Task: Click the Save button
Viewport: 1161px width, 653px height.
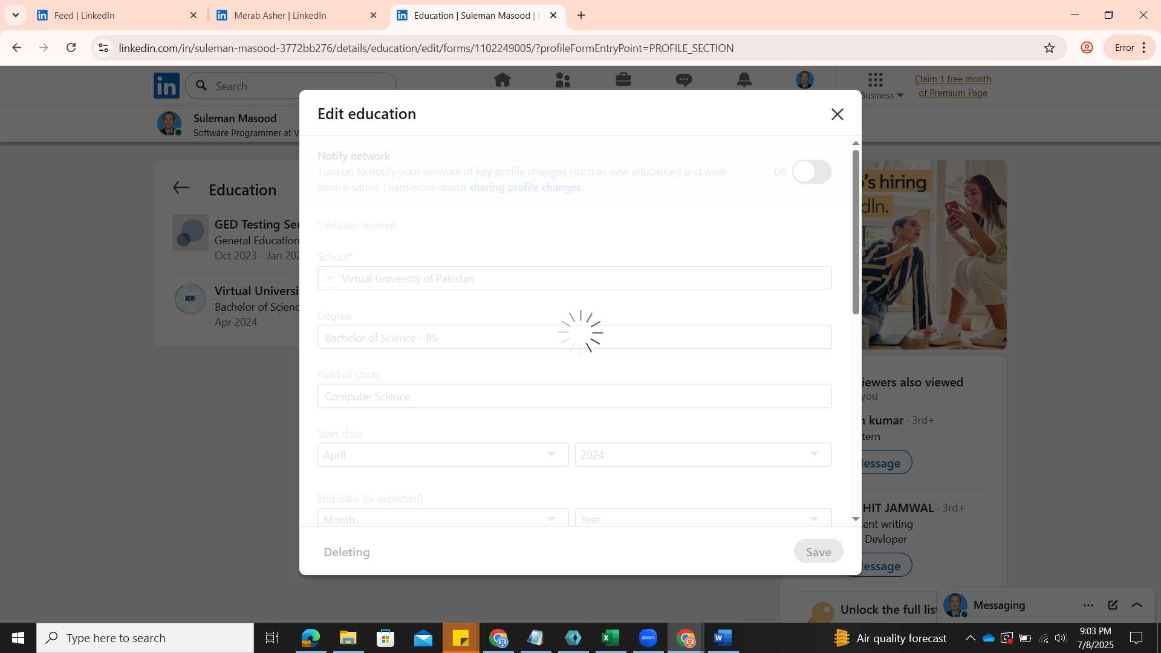Action: (819, 551)
